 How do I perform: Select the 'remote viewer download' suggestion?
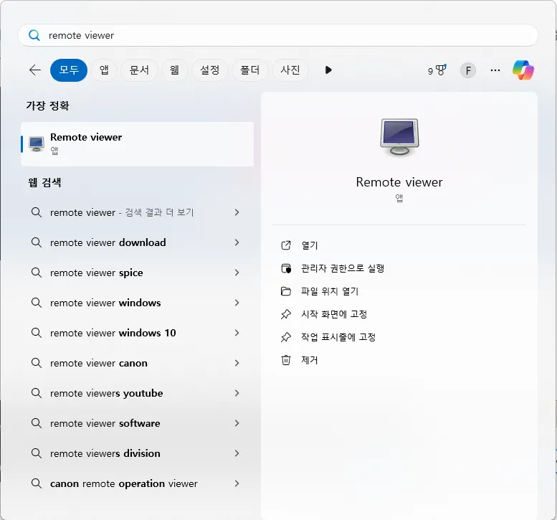coord(137,242)
